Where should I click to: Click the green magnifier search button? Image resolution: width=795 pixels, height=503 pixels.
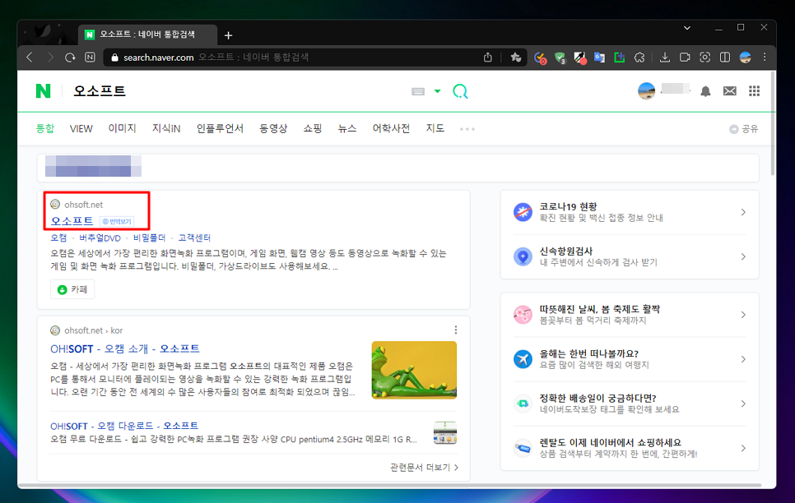coord(460,91)
